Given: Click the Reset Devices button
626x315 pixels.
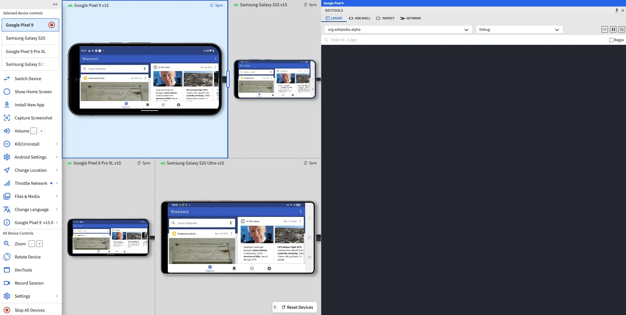Looking at the screenshot, I should (x=297, y=307).
